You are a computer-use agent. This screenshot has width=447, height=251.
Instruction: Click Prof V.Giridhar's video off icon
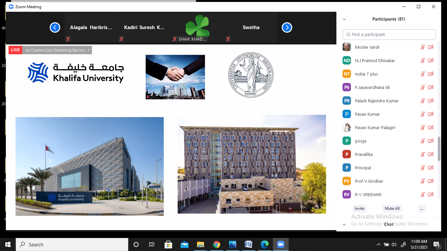click(431, 181)
